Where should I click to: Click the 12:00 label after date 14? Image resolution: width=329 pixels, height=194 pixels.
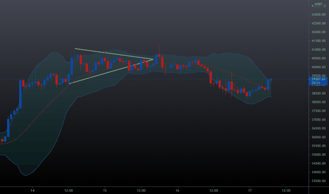68,190
